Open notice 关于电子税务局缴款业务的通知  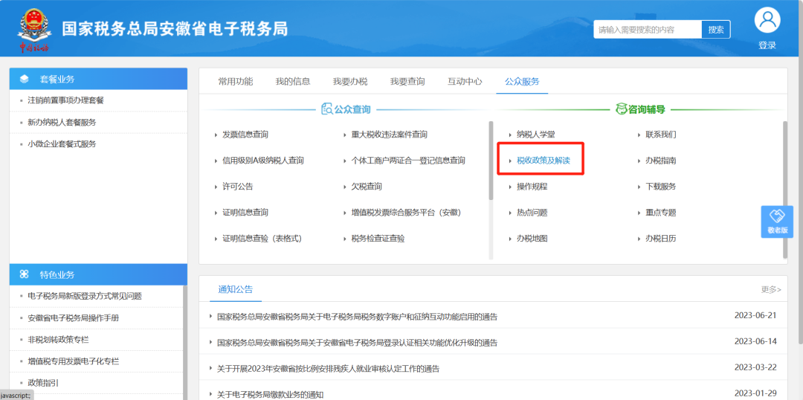coord(271,394)
